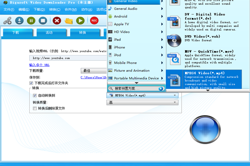The width and height of the screenshot is (250, 166).
Task: Expand the iPhone submenu arrow
Action: 162,47
